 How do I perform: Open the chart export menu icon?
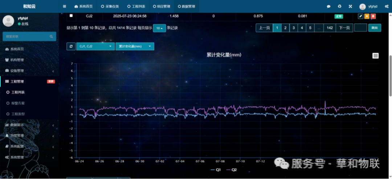tap(375, 56)
